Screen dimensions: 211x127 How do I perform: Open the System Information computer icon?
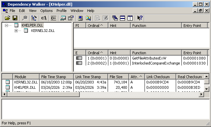(80, 18)
